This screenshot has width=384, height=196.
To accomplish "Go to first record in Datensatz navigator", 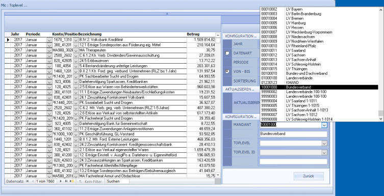I will pyautogui.click(x=27, y=181).
